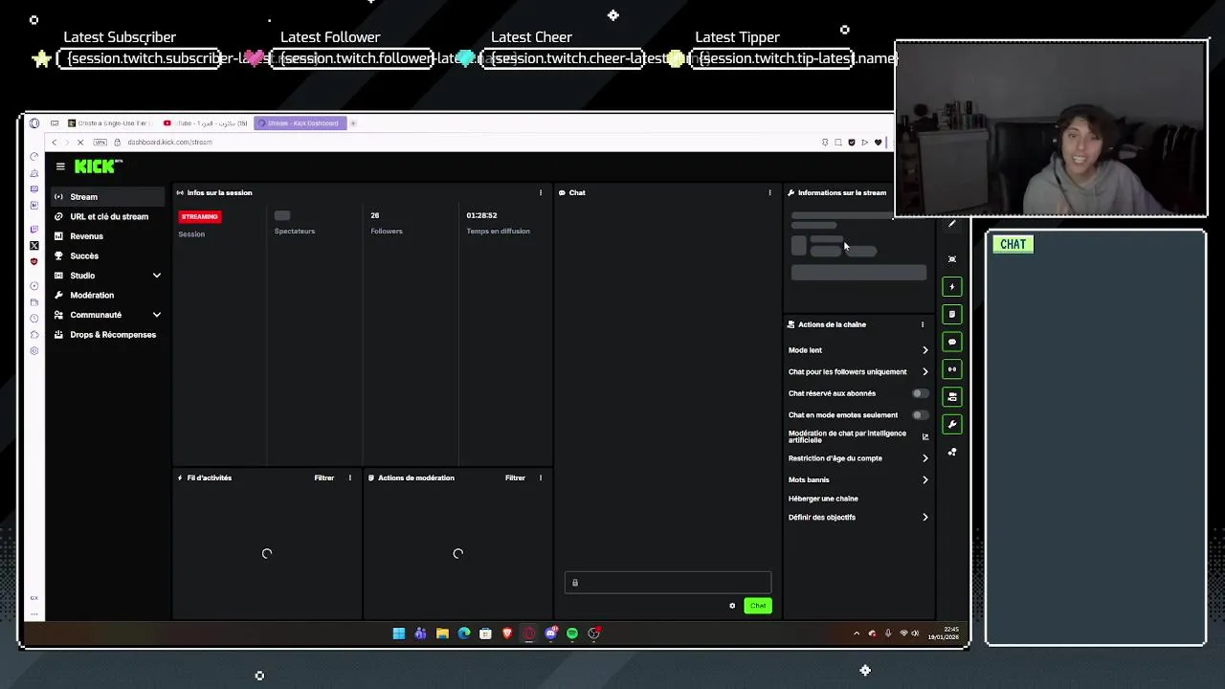The image size is (1225, 689).
Task: Open Brave browser from taskbar
Action: coord(507,633)
